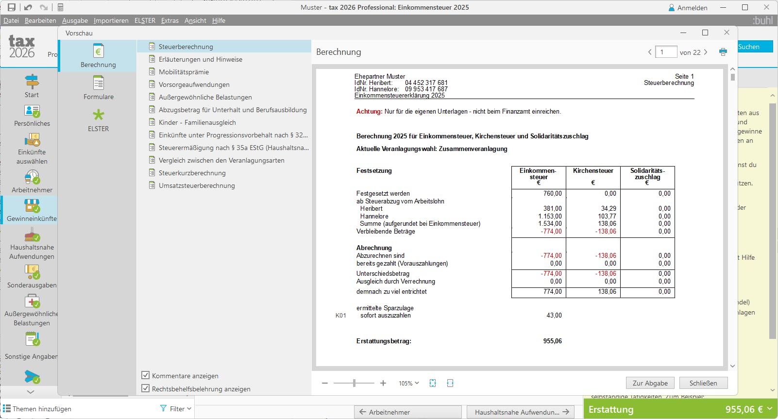Open Haushaltsnahe Aufwendungen in sidebar
Screen dimensions: 778x419
click(32, 243)
